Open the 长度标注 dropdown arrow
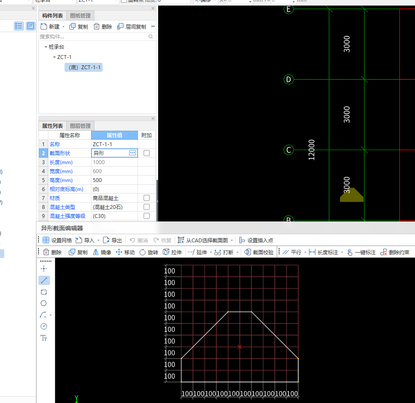Viewport: 415px width, 403px height. click(342, 253)
